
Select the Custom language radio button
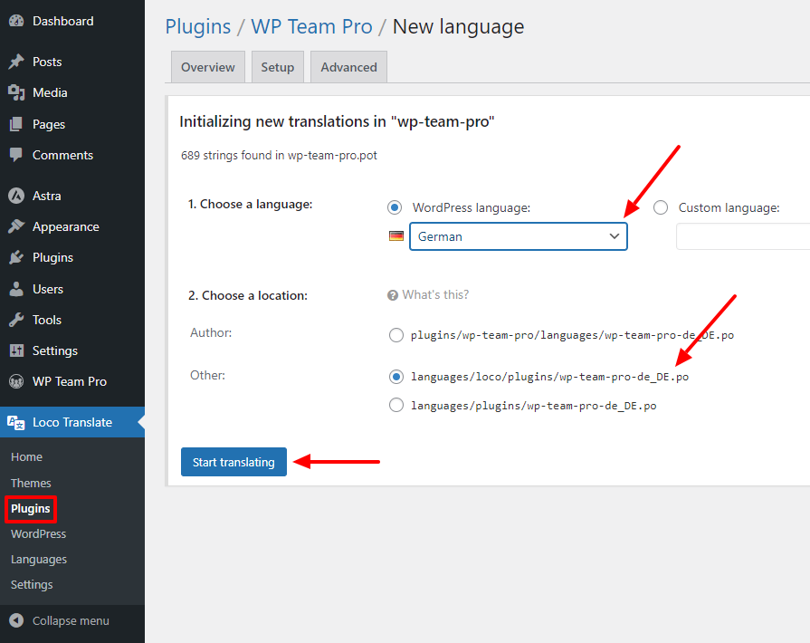pos(661,207)
